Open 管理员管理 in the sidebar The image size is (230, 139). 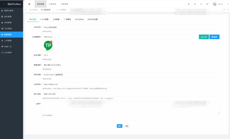pos(12,11)
